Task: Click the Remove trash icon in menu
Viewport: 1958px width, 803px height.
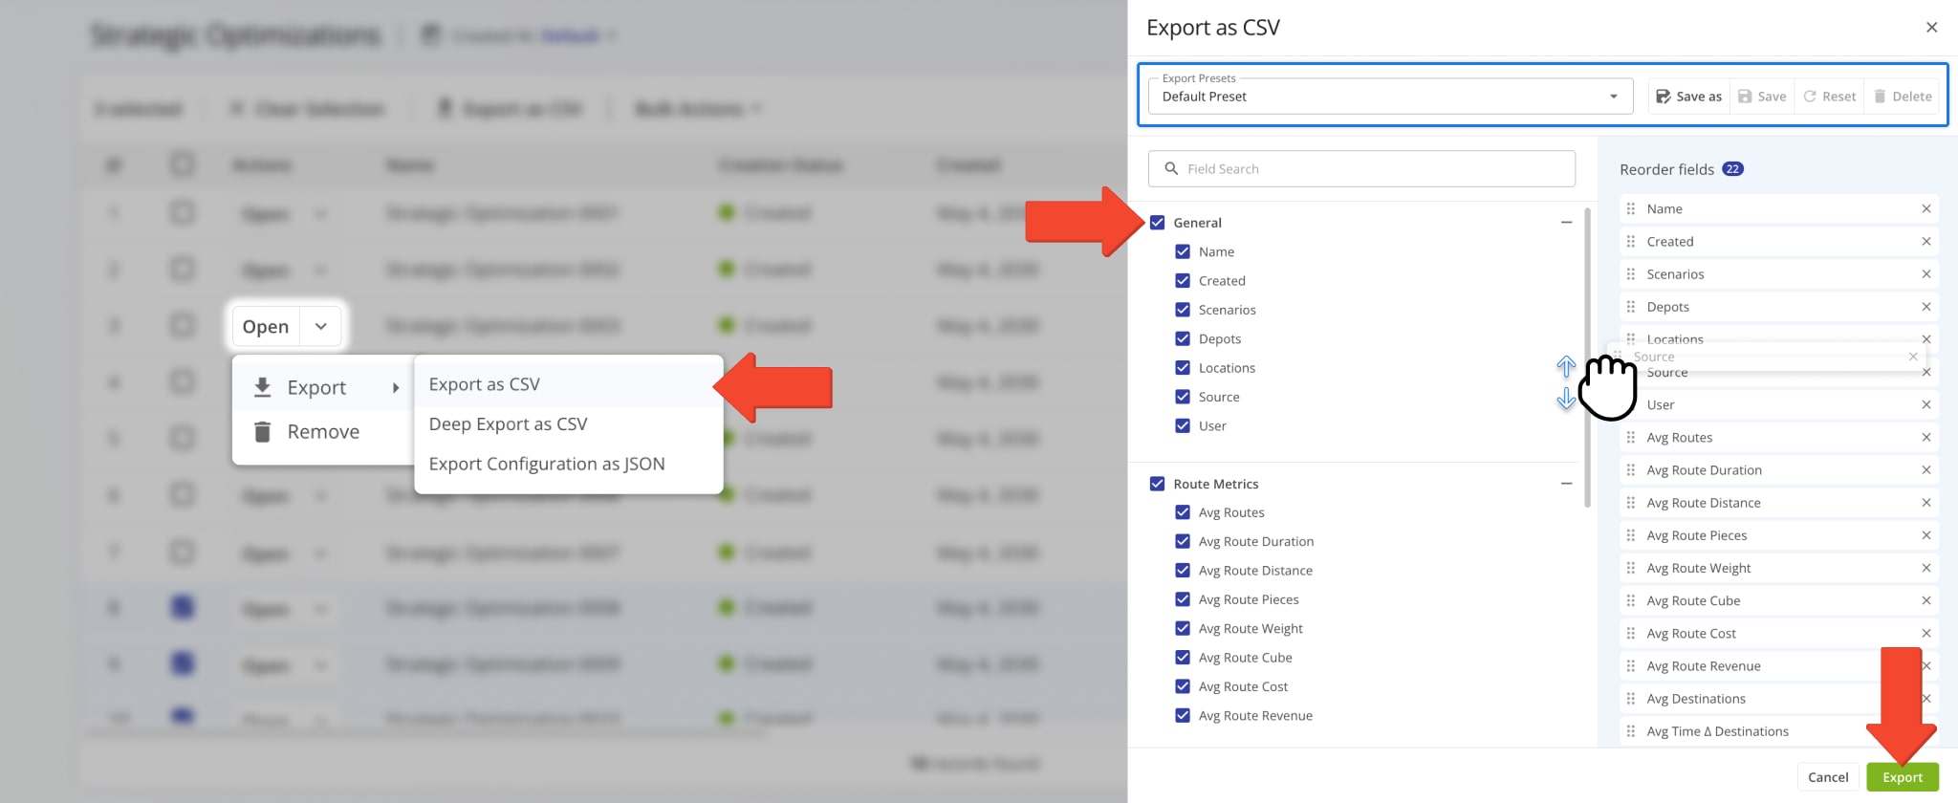Action: pyautogui.click(x=262, y=432)
